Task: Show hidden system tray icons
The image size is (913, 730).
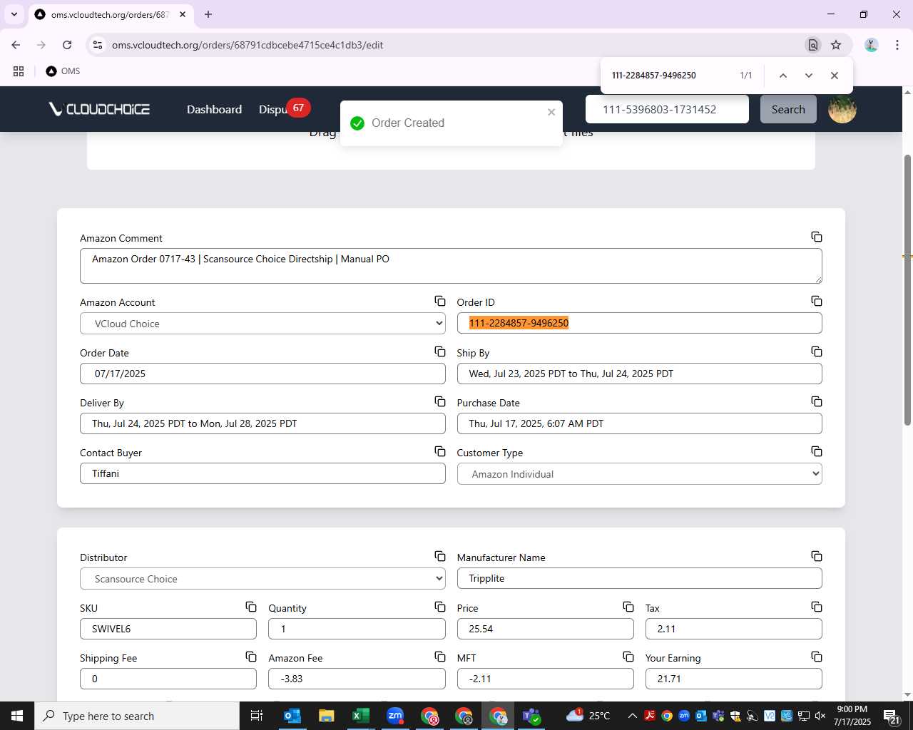Action: tap(632, 716)
